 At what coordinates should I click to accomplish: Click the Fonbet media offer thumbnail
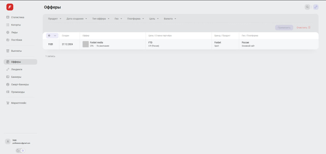86,44
